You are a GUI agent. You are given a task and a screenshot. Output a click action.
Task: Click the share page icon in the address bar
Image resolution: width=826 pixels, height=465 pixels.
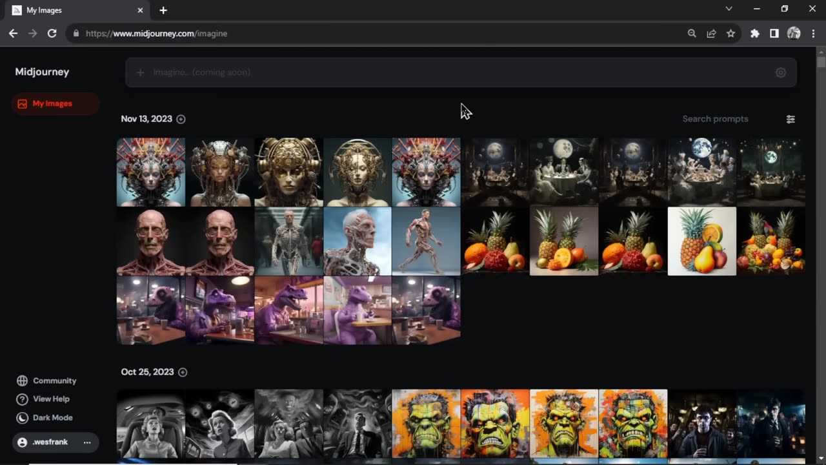tap(711, 33)
